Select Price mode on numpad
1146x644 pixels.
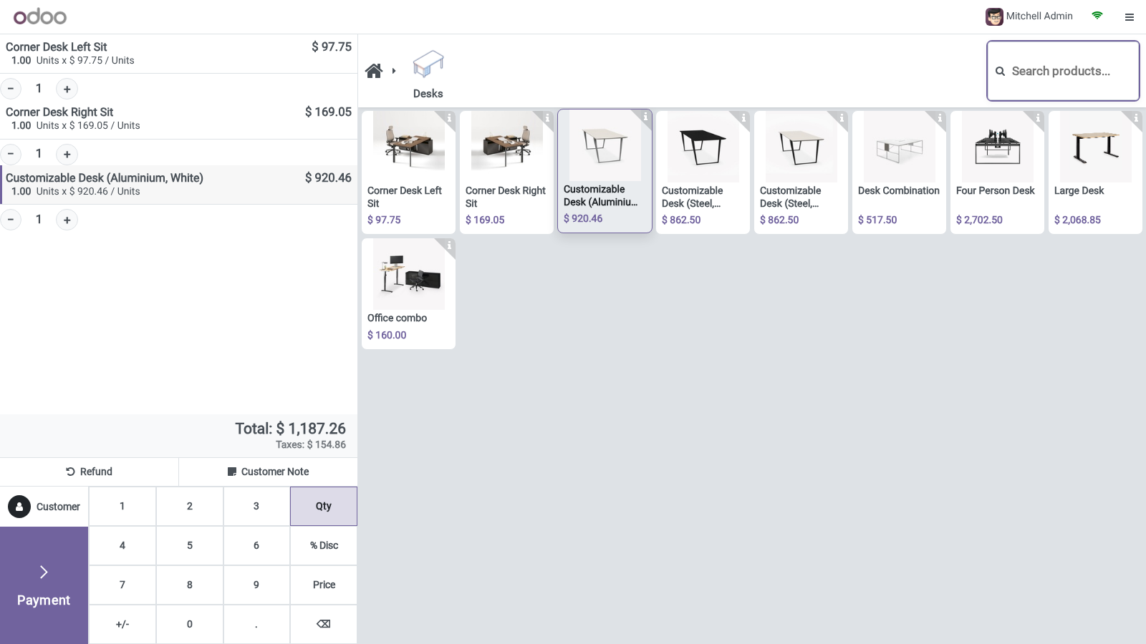point(324,585)
